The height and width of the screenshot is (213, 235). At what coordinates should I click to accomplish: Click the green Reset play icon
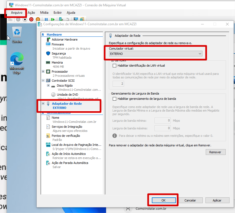click(x=53, y=19)
